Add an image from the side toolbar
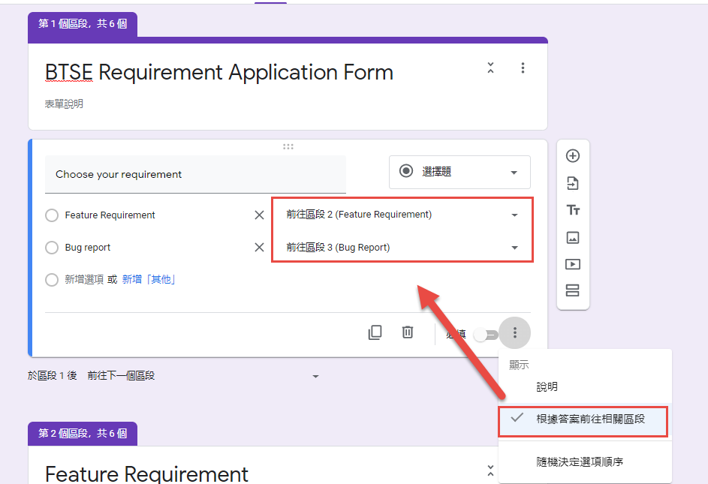This screenshot has width=708, height=484. 573,237
